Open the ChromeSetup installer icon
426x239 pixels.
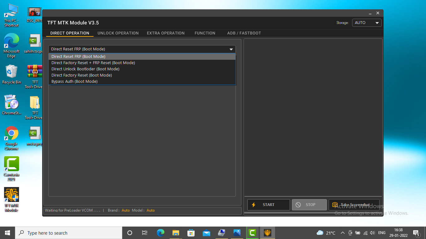pos(11,105)
